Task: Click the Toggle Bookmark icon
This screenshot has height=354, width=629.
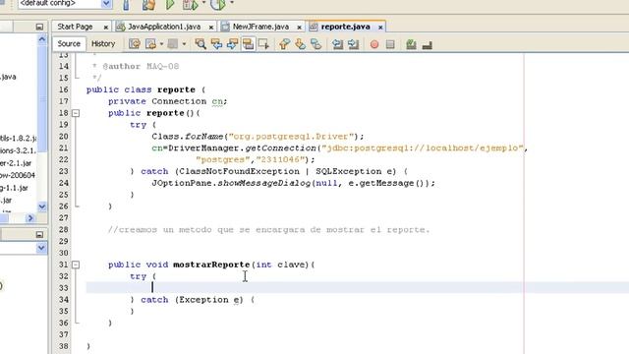Action: tap(316, 44)
